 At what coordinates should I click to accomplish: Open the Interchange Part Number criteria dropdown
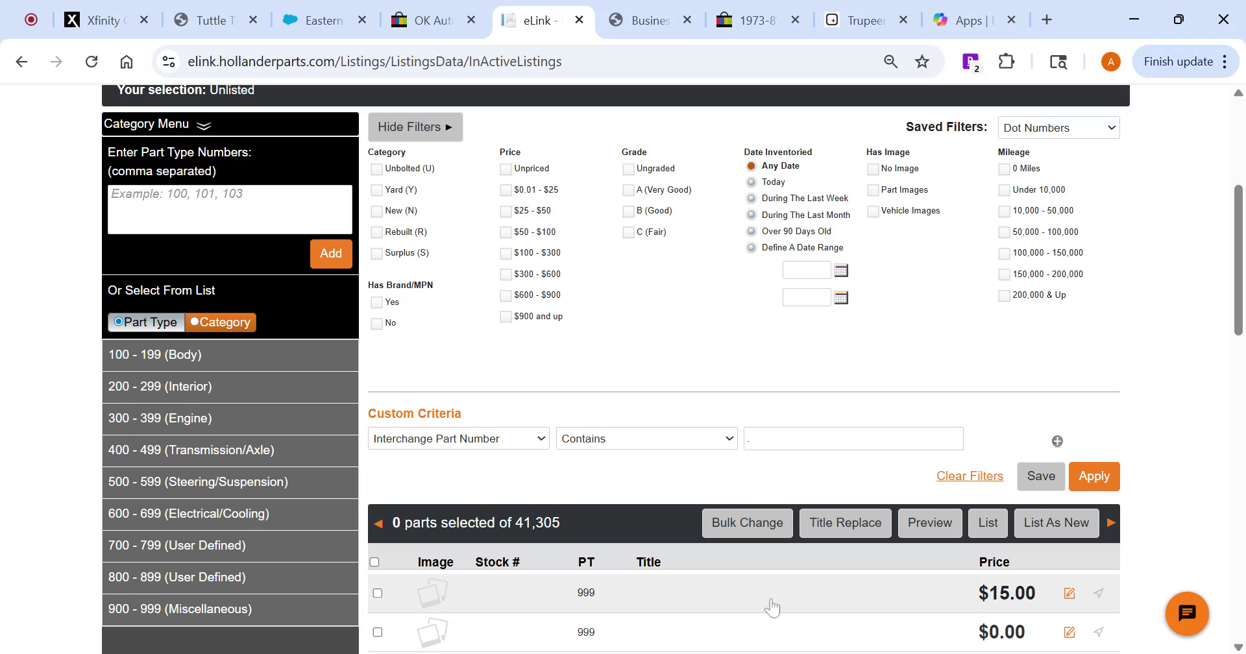pos(458,438)
